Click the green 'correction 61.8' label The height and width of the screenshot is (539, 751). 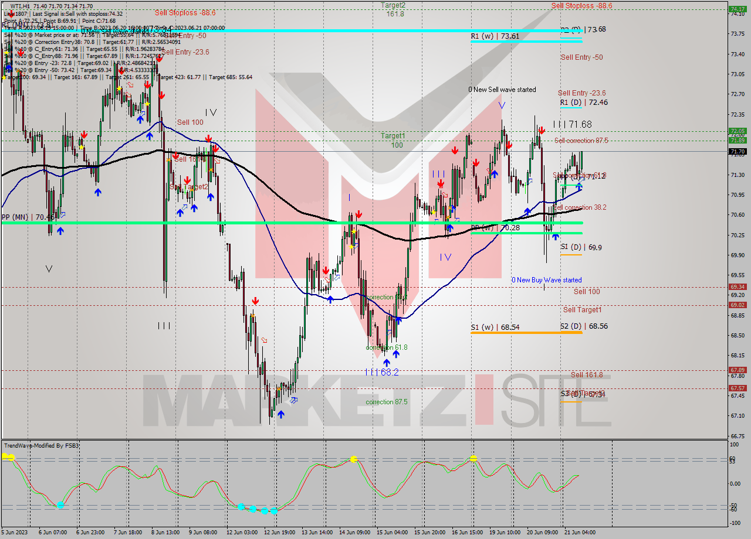click(386, 347)
